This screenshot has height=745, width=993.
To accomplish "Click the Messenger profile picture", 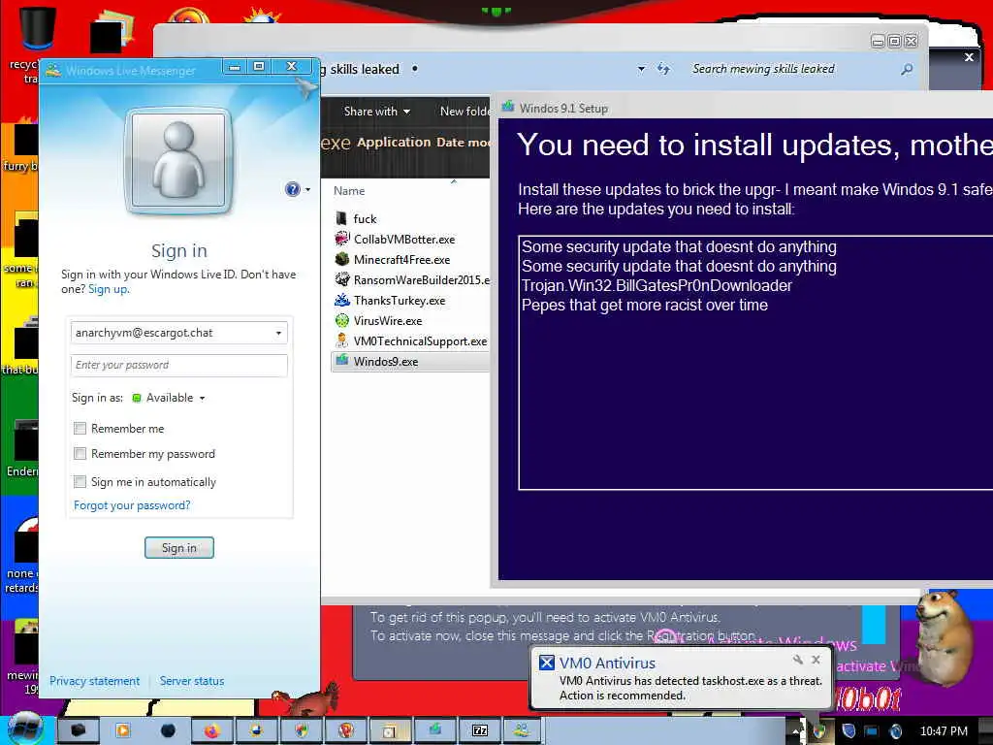I will tap(179, 160).
